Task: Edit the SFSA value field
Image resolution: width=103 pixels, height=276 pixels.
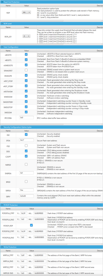Action: click(26, 140)
